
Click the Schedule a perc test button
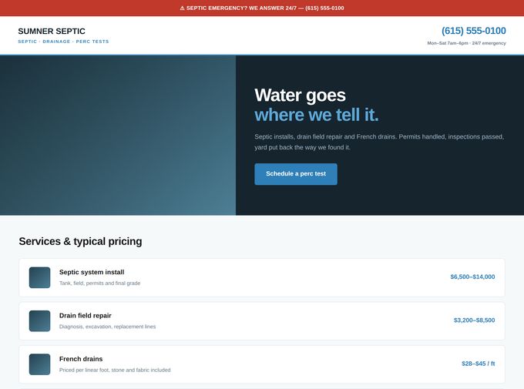tap(296, 174)
